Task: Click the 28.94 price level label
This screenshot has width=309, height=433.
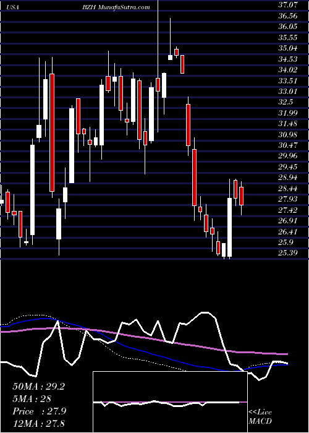Action: pos(289,178)
